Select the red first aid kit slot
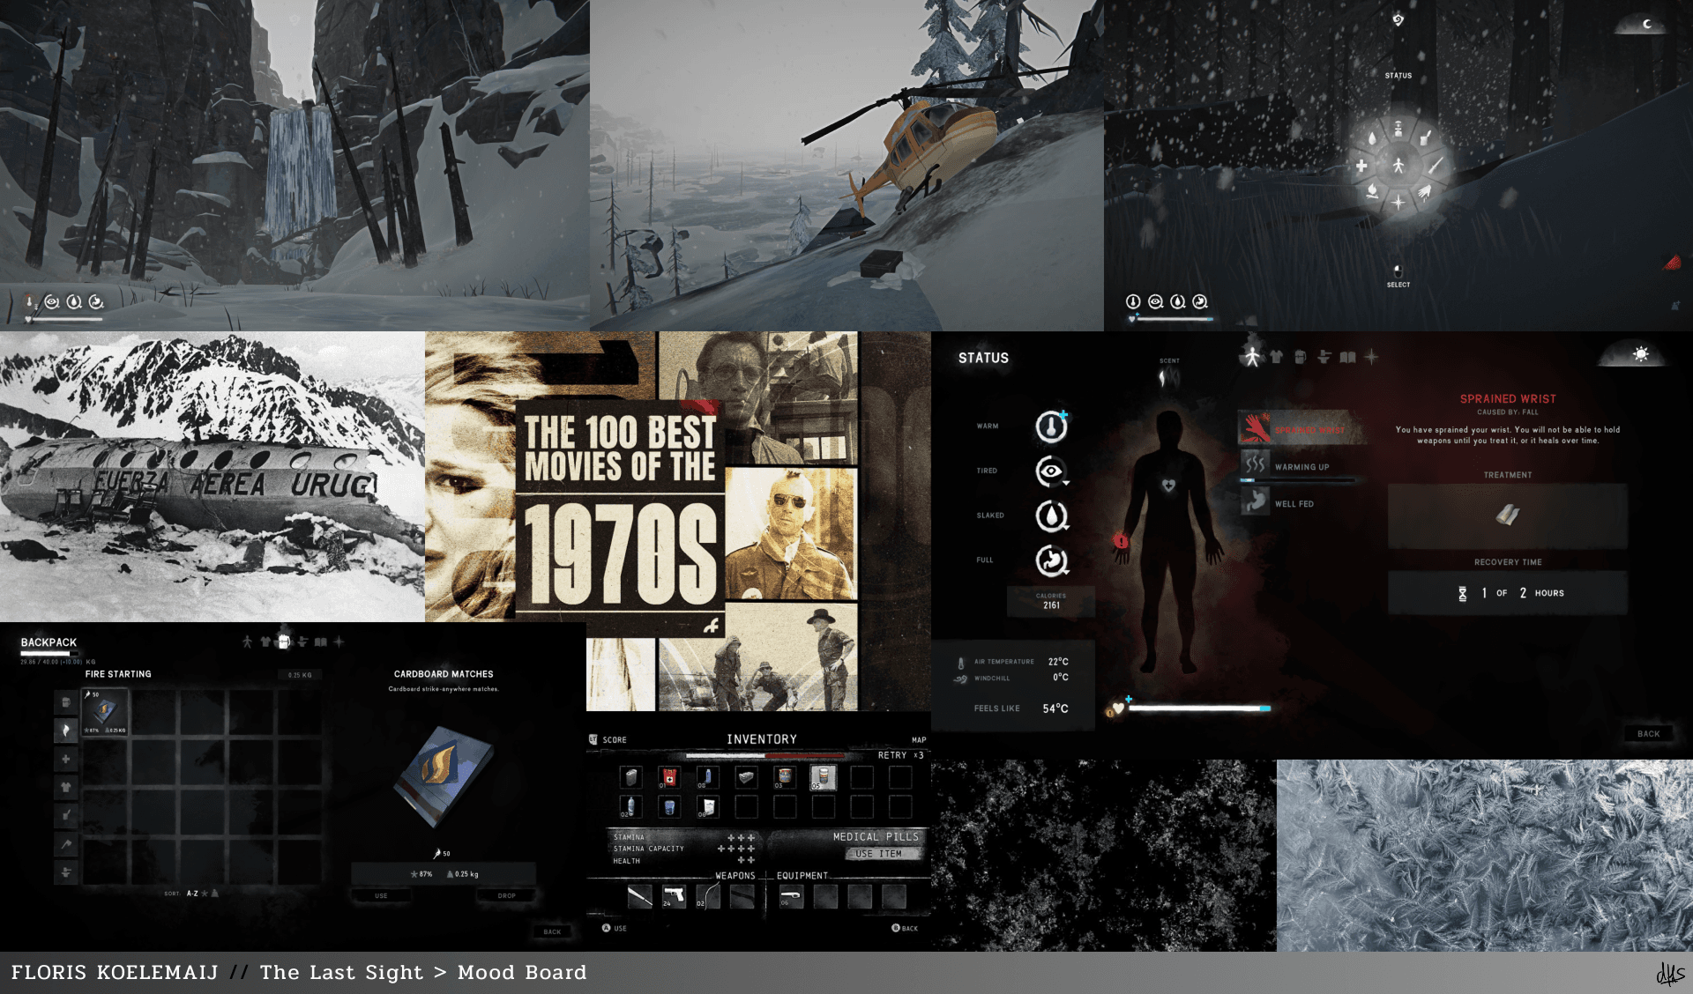This screenshot has height=994, width=1693. 669,777
